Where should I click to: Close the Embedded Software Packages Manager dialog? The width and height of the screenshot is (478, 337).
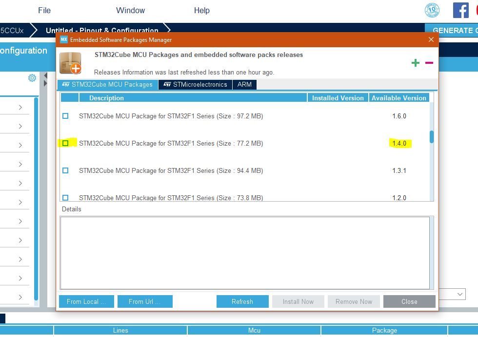[x=431, y=39]
